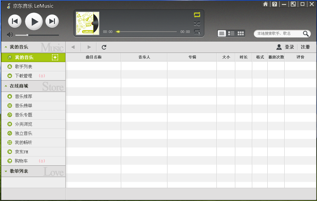Viewport: 317px width, 201px height.
Task: Open the 购物车 shopping cart section
Action: (x=22, y=161)
